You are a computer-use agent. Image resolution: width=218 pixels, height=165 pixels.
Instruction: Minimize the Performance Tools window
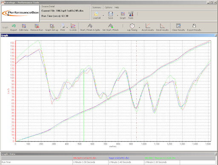click(208, 3)
